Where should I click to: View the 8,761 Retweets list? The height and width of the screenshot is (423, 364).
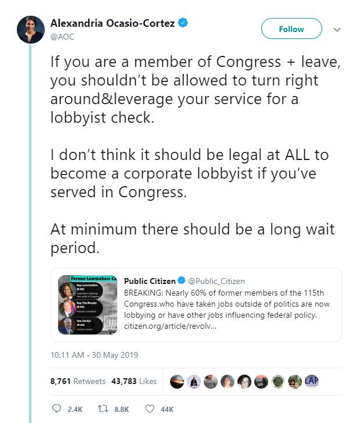(x=78, y=381)
